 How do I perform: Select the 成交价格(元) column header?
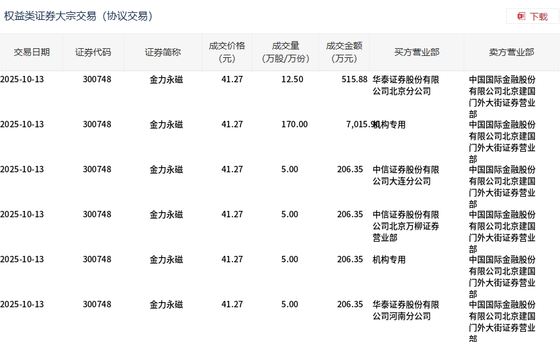pos(227,52)
